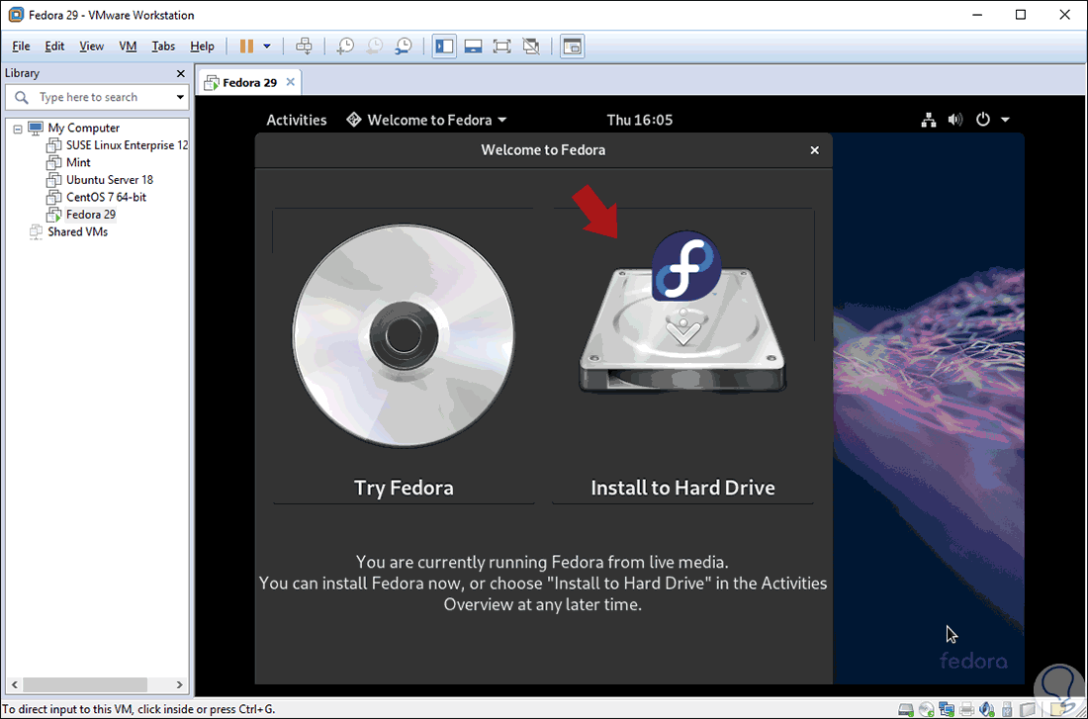Click the CD/DVD device status icon
The width and height of the screenshot is (1088, 719).
(x=926, y=708)
